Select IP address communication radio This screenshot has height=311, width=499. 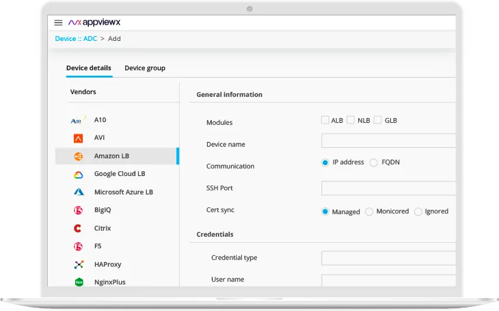[325, 162]
